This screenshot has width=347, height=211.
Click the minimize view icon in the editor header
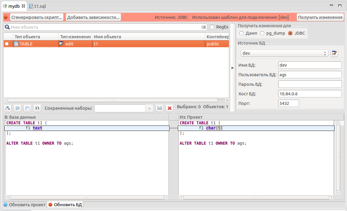coord(331,5)
